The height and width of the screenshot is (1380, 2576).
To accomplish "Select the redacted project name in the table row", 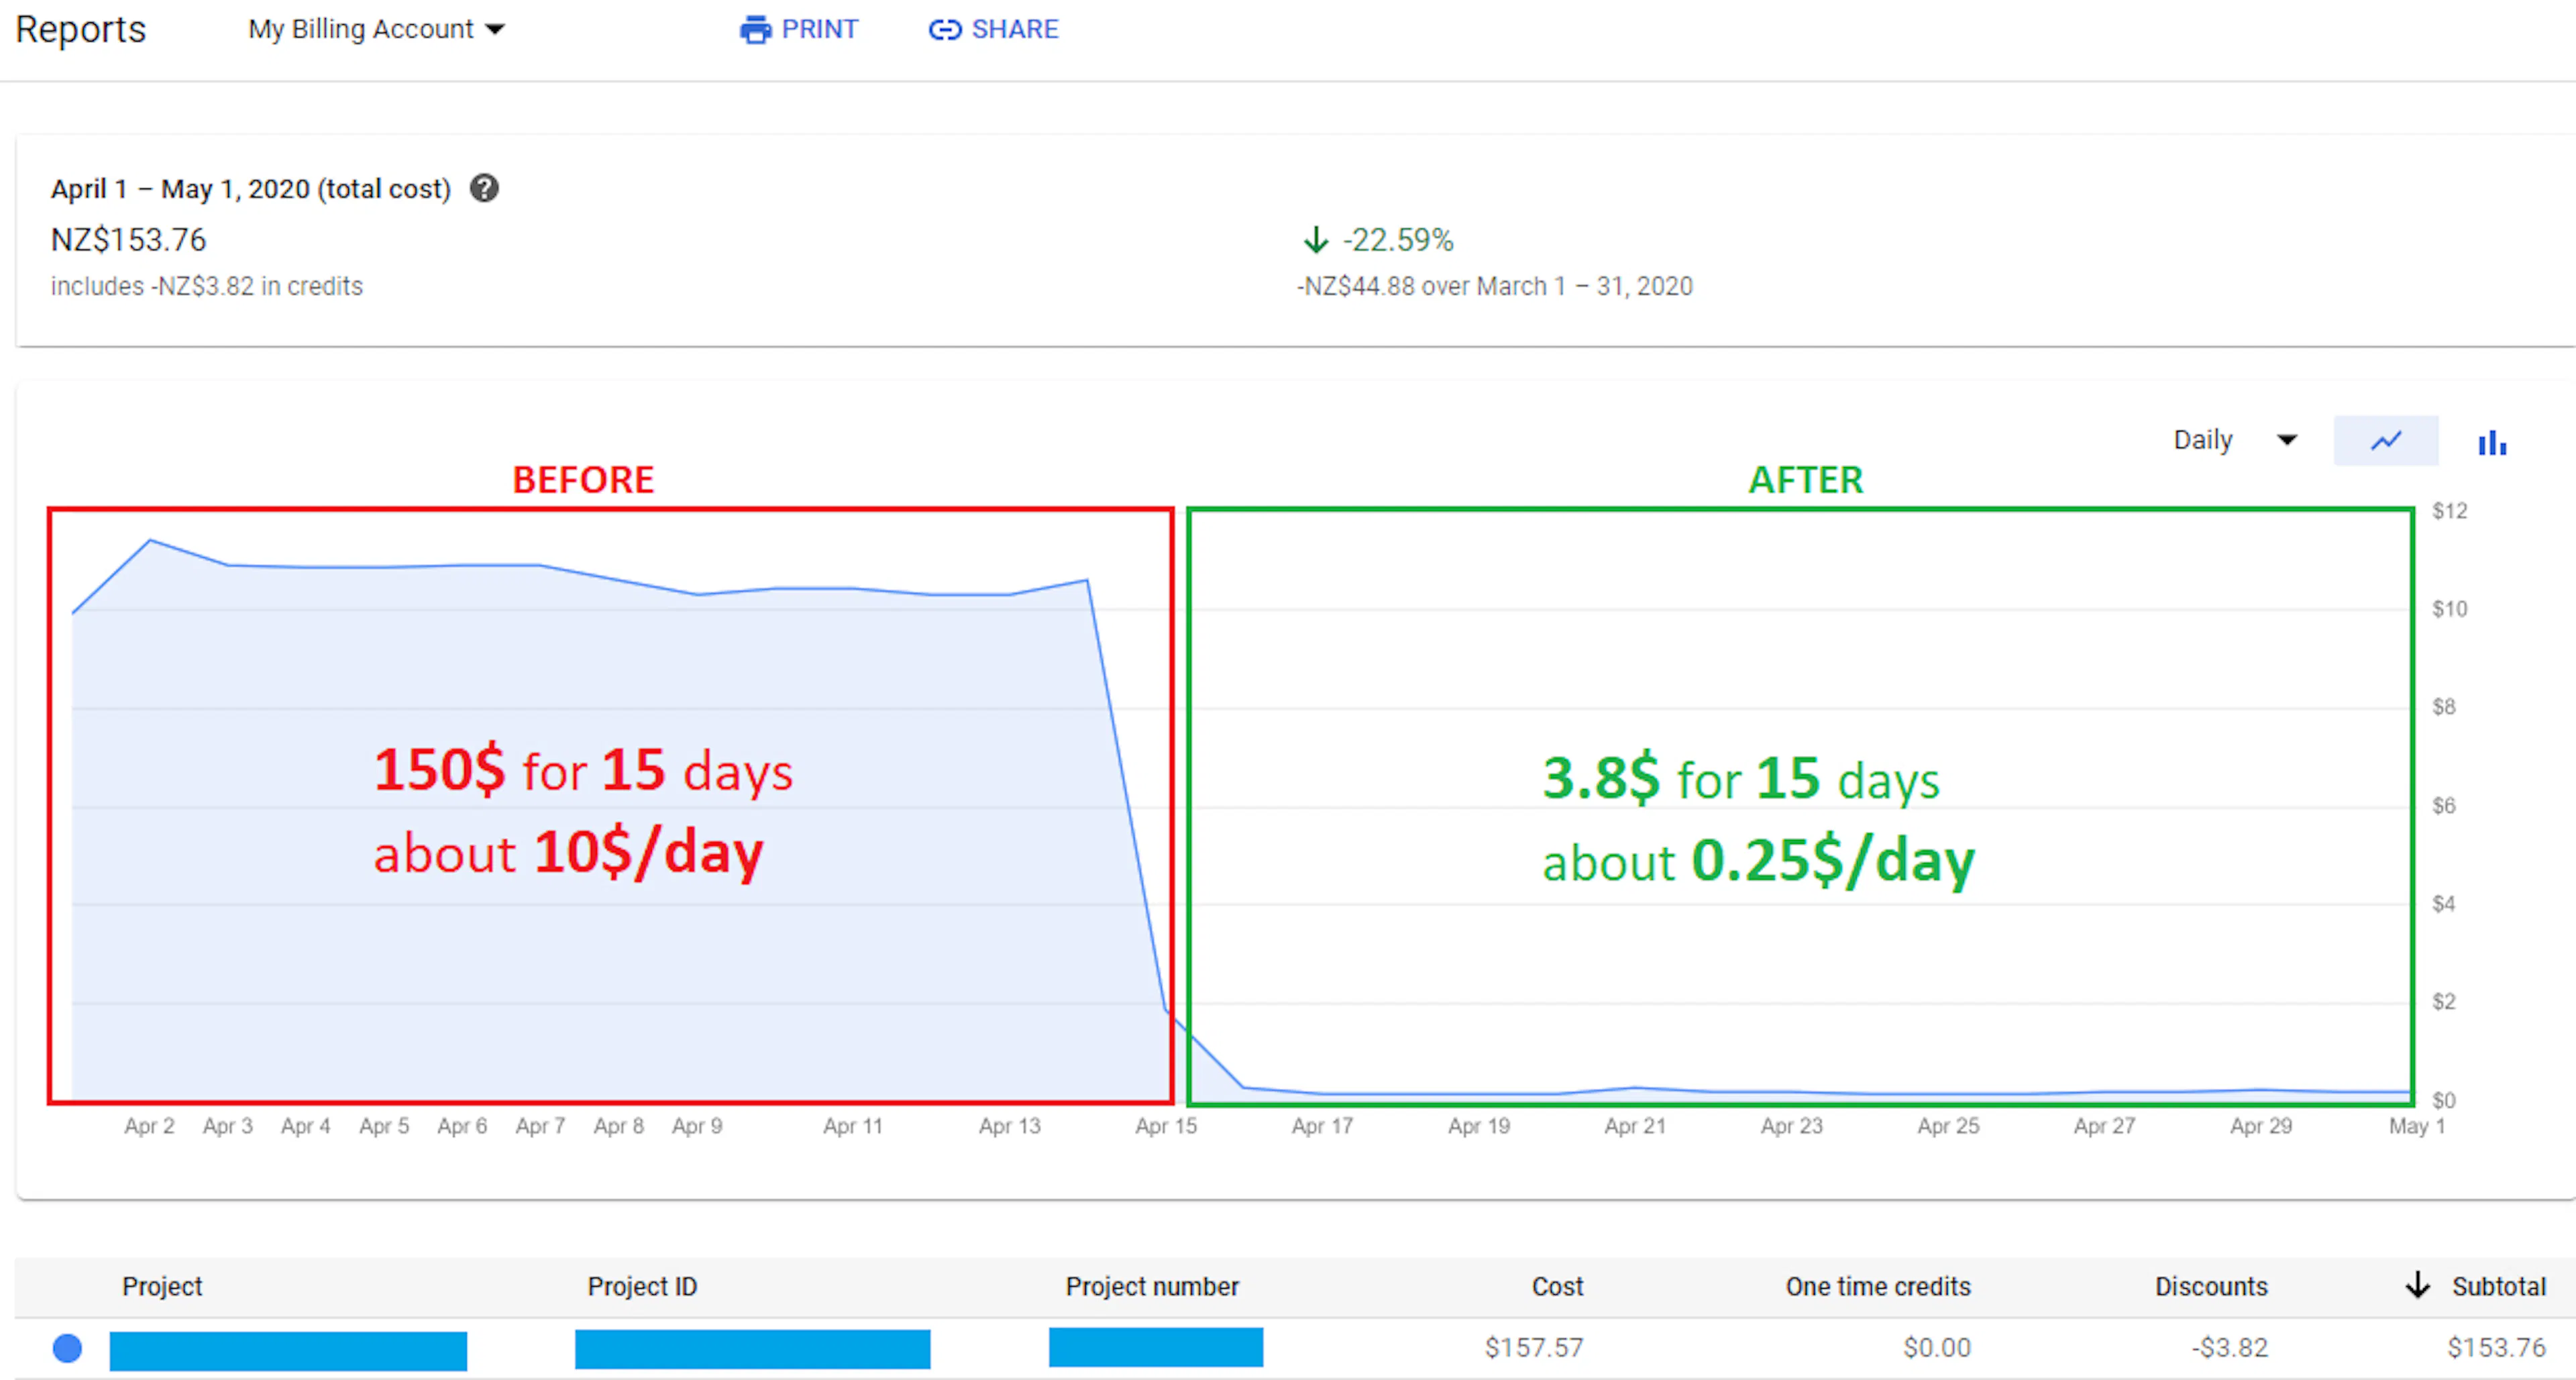I will (x=288, y=1350).
